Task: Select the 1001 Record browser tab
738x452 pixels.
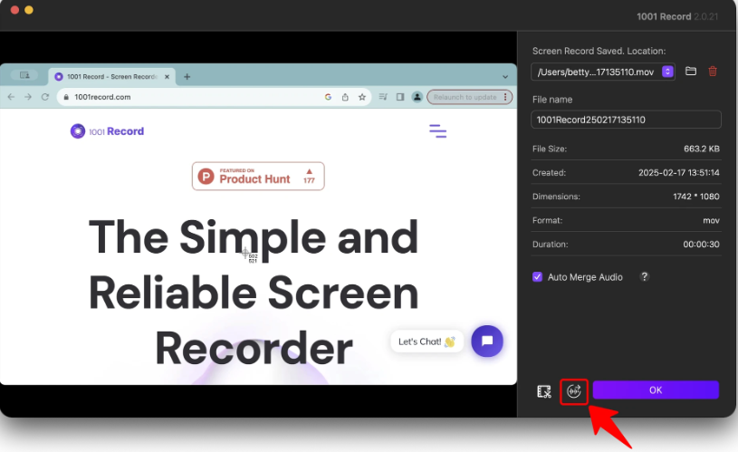Action: (x=111, y=77)
